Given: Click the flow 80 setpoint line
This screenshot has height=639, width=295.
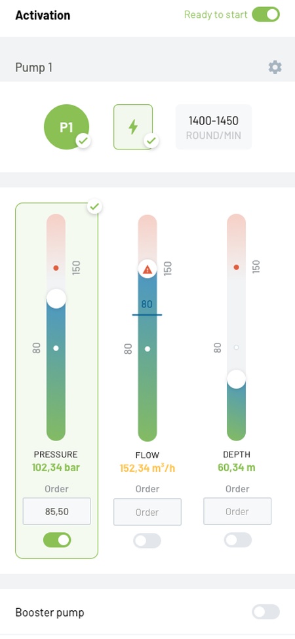Looking at the screenshot, I should click(x=147, y=315).
